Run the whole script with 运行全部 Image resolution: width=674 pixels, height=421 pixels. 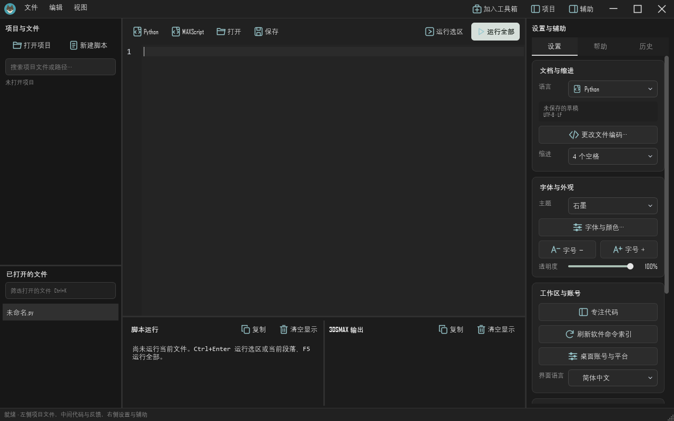[x=495, y=32]
